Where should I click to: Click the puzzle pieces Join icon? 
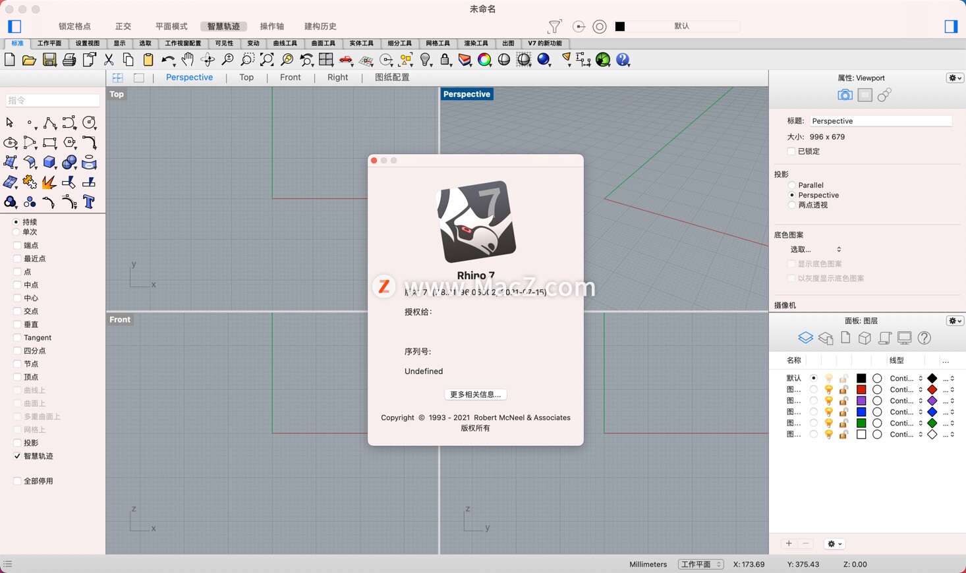pyautogui.click(x=30, y=182)
